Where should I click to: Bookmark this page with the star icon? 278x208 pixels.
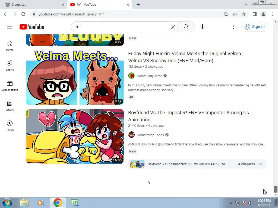[244, 14]
